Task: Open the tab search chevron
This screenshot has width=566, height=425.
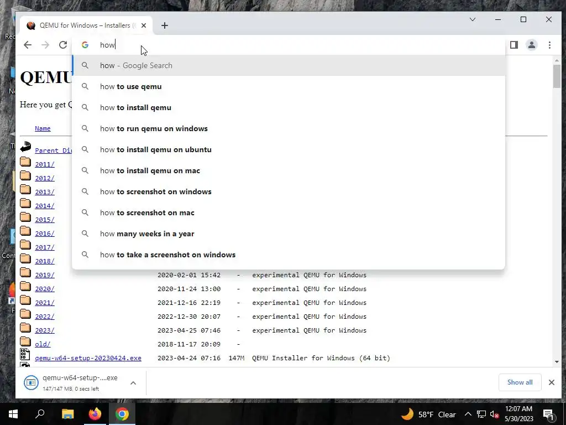Action: click(473, 19)
